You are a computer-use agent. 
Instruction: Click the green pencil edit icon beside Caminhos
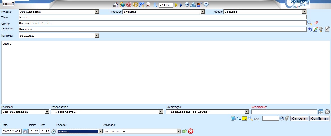click(315, 29)
